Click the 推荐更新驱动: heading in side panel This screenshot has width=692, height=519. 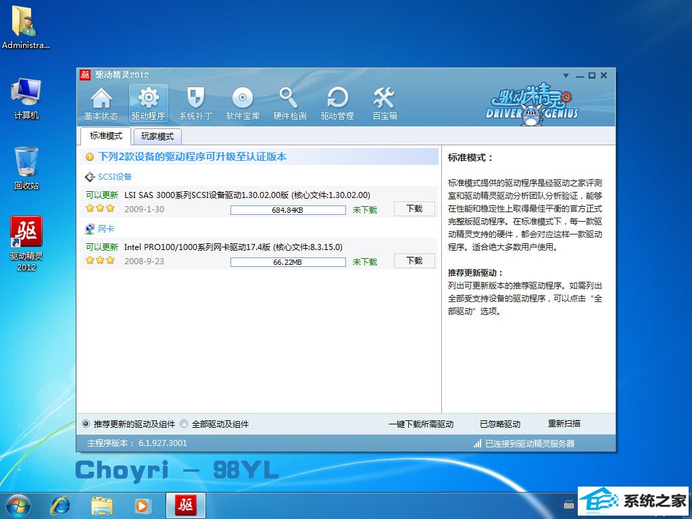point(475,273)
